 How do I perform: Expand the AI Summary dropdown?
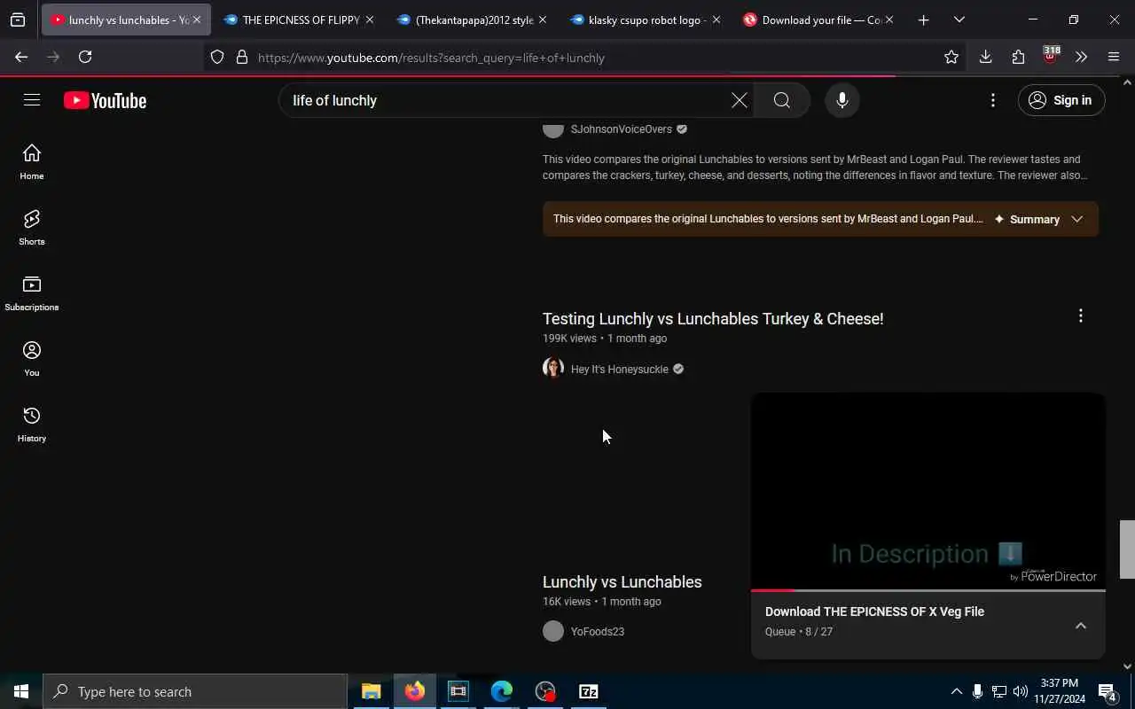pos(1038,219)
